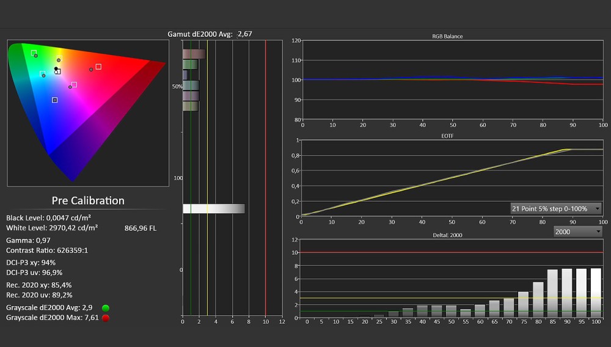Image resolution: width=611 pixels, height=347 pixels.
Task: Click the RGB Balance chart title
Action: coord(447,36)
